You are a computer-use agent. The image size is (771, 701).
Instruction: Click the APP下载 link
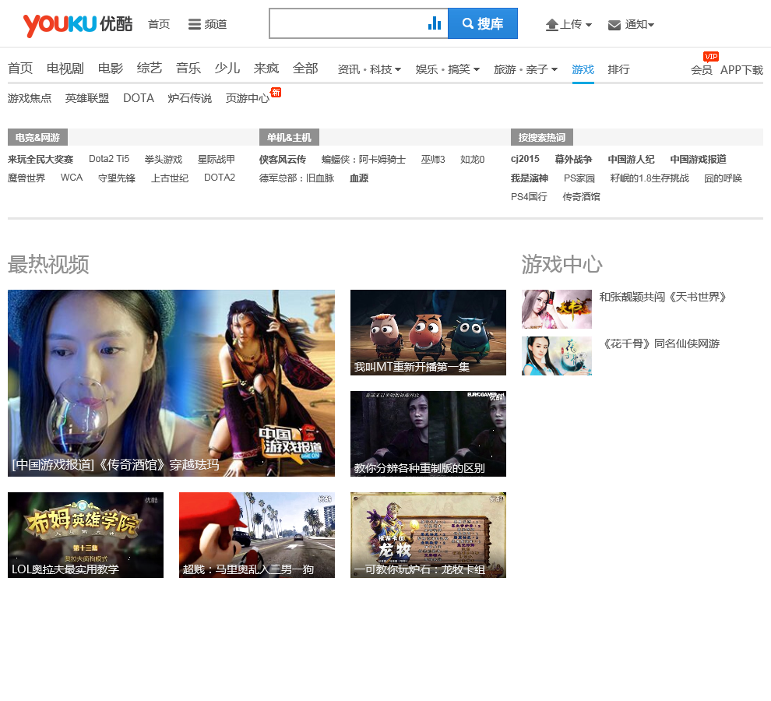click(741, 70)
